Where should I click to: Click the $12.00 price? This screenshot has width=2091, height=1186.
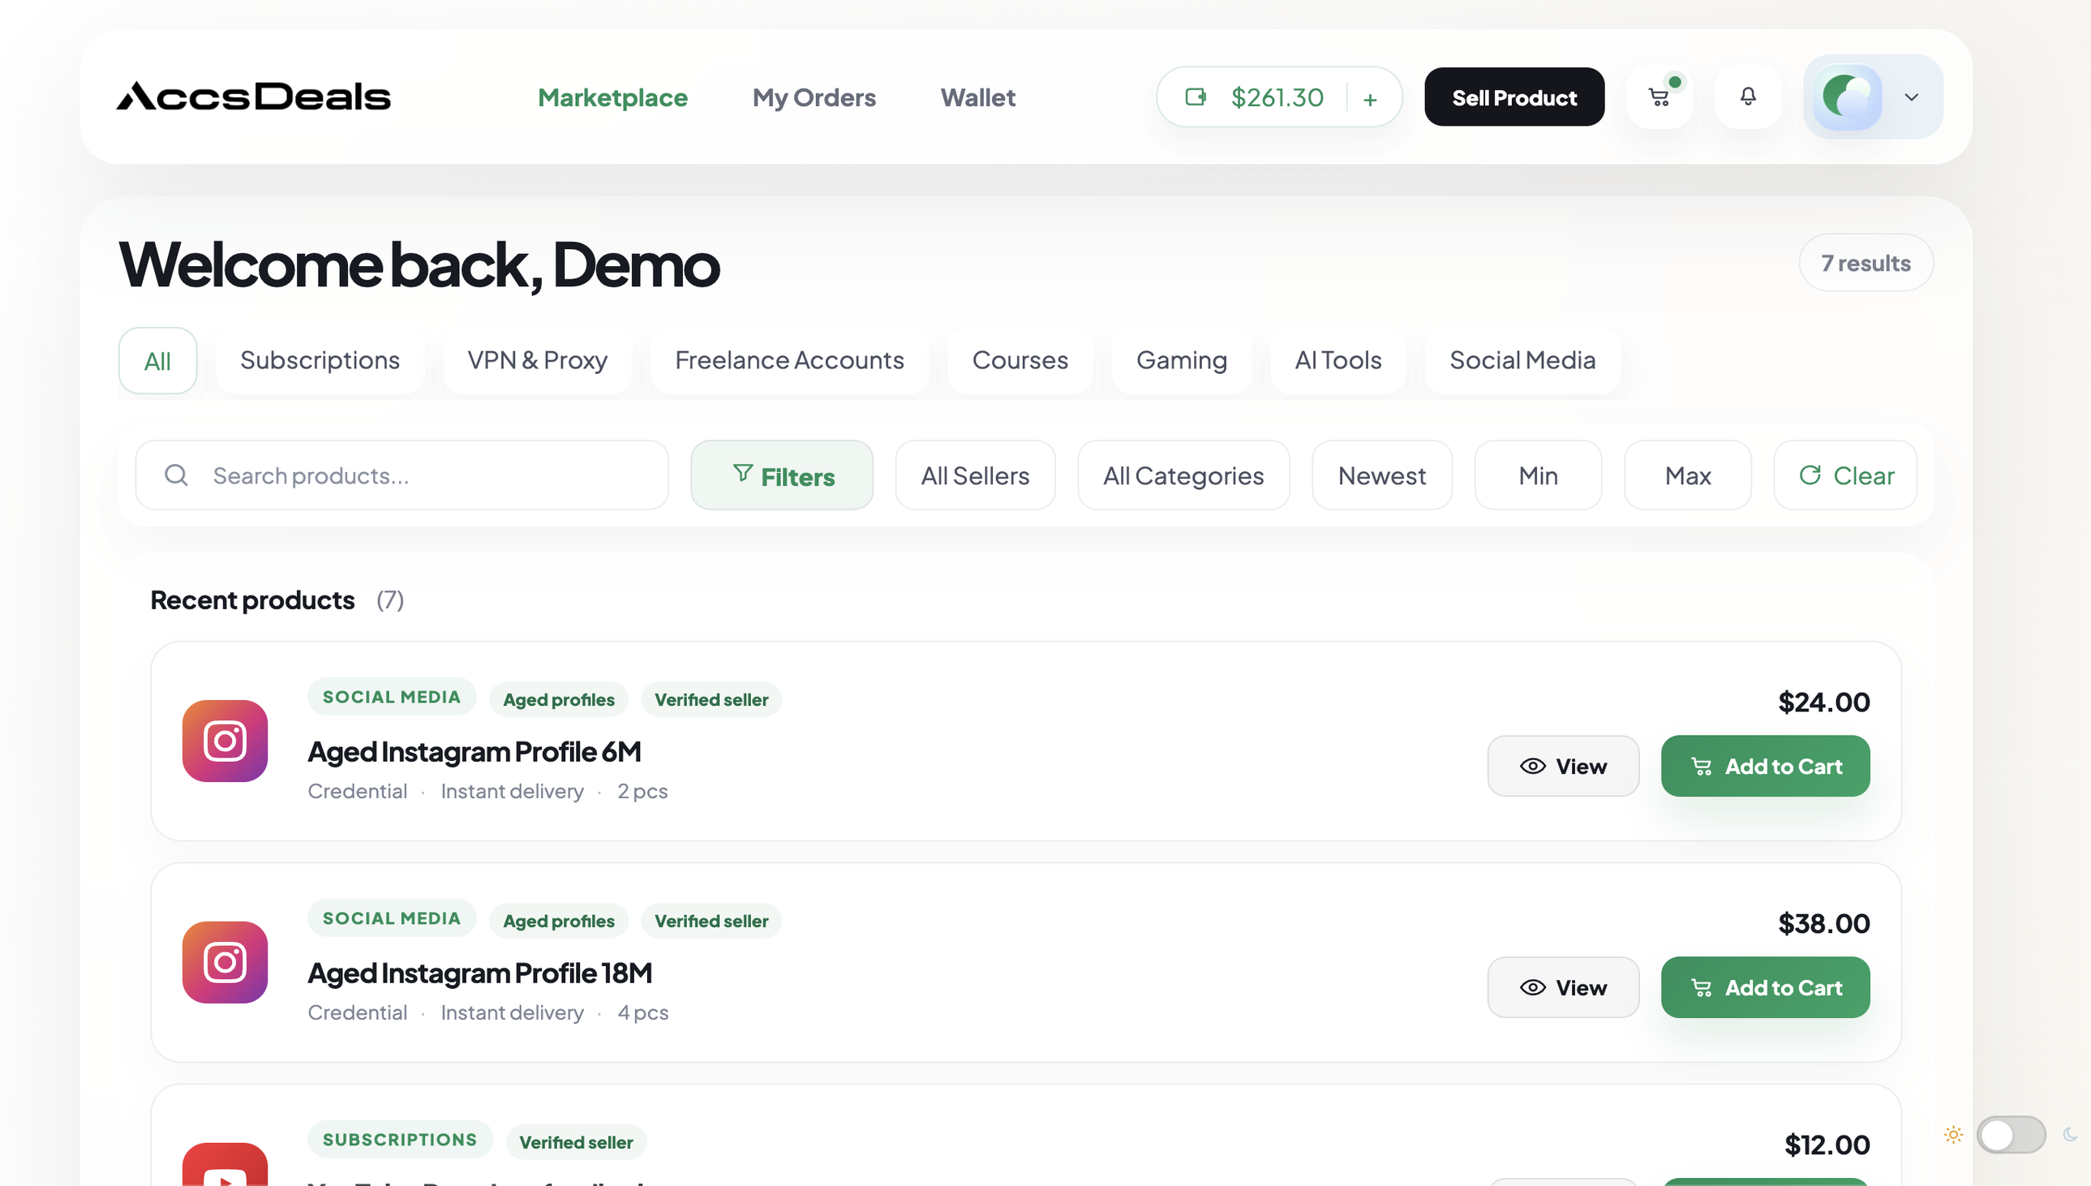pyautogui.click(x=1827, y=1145)
